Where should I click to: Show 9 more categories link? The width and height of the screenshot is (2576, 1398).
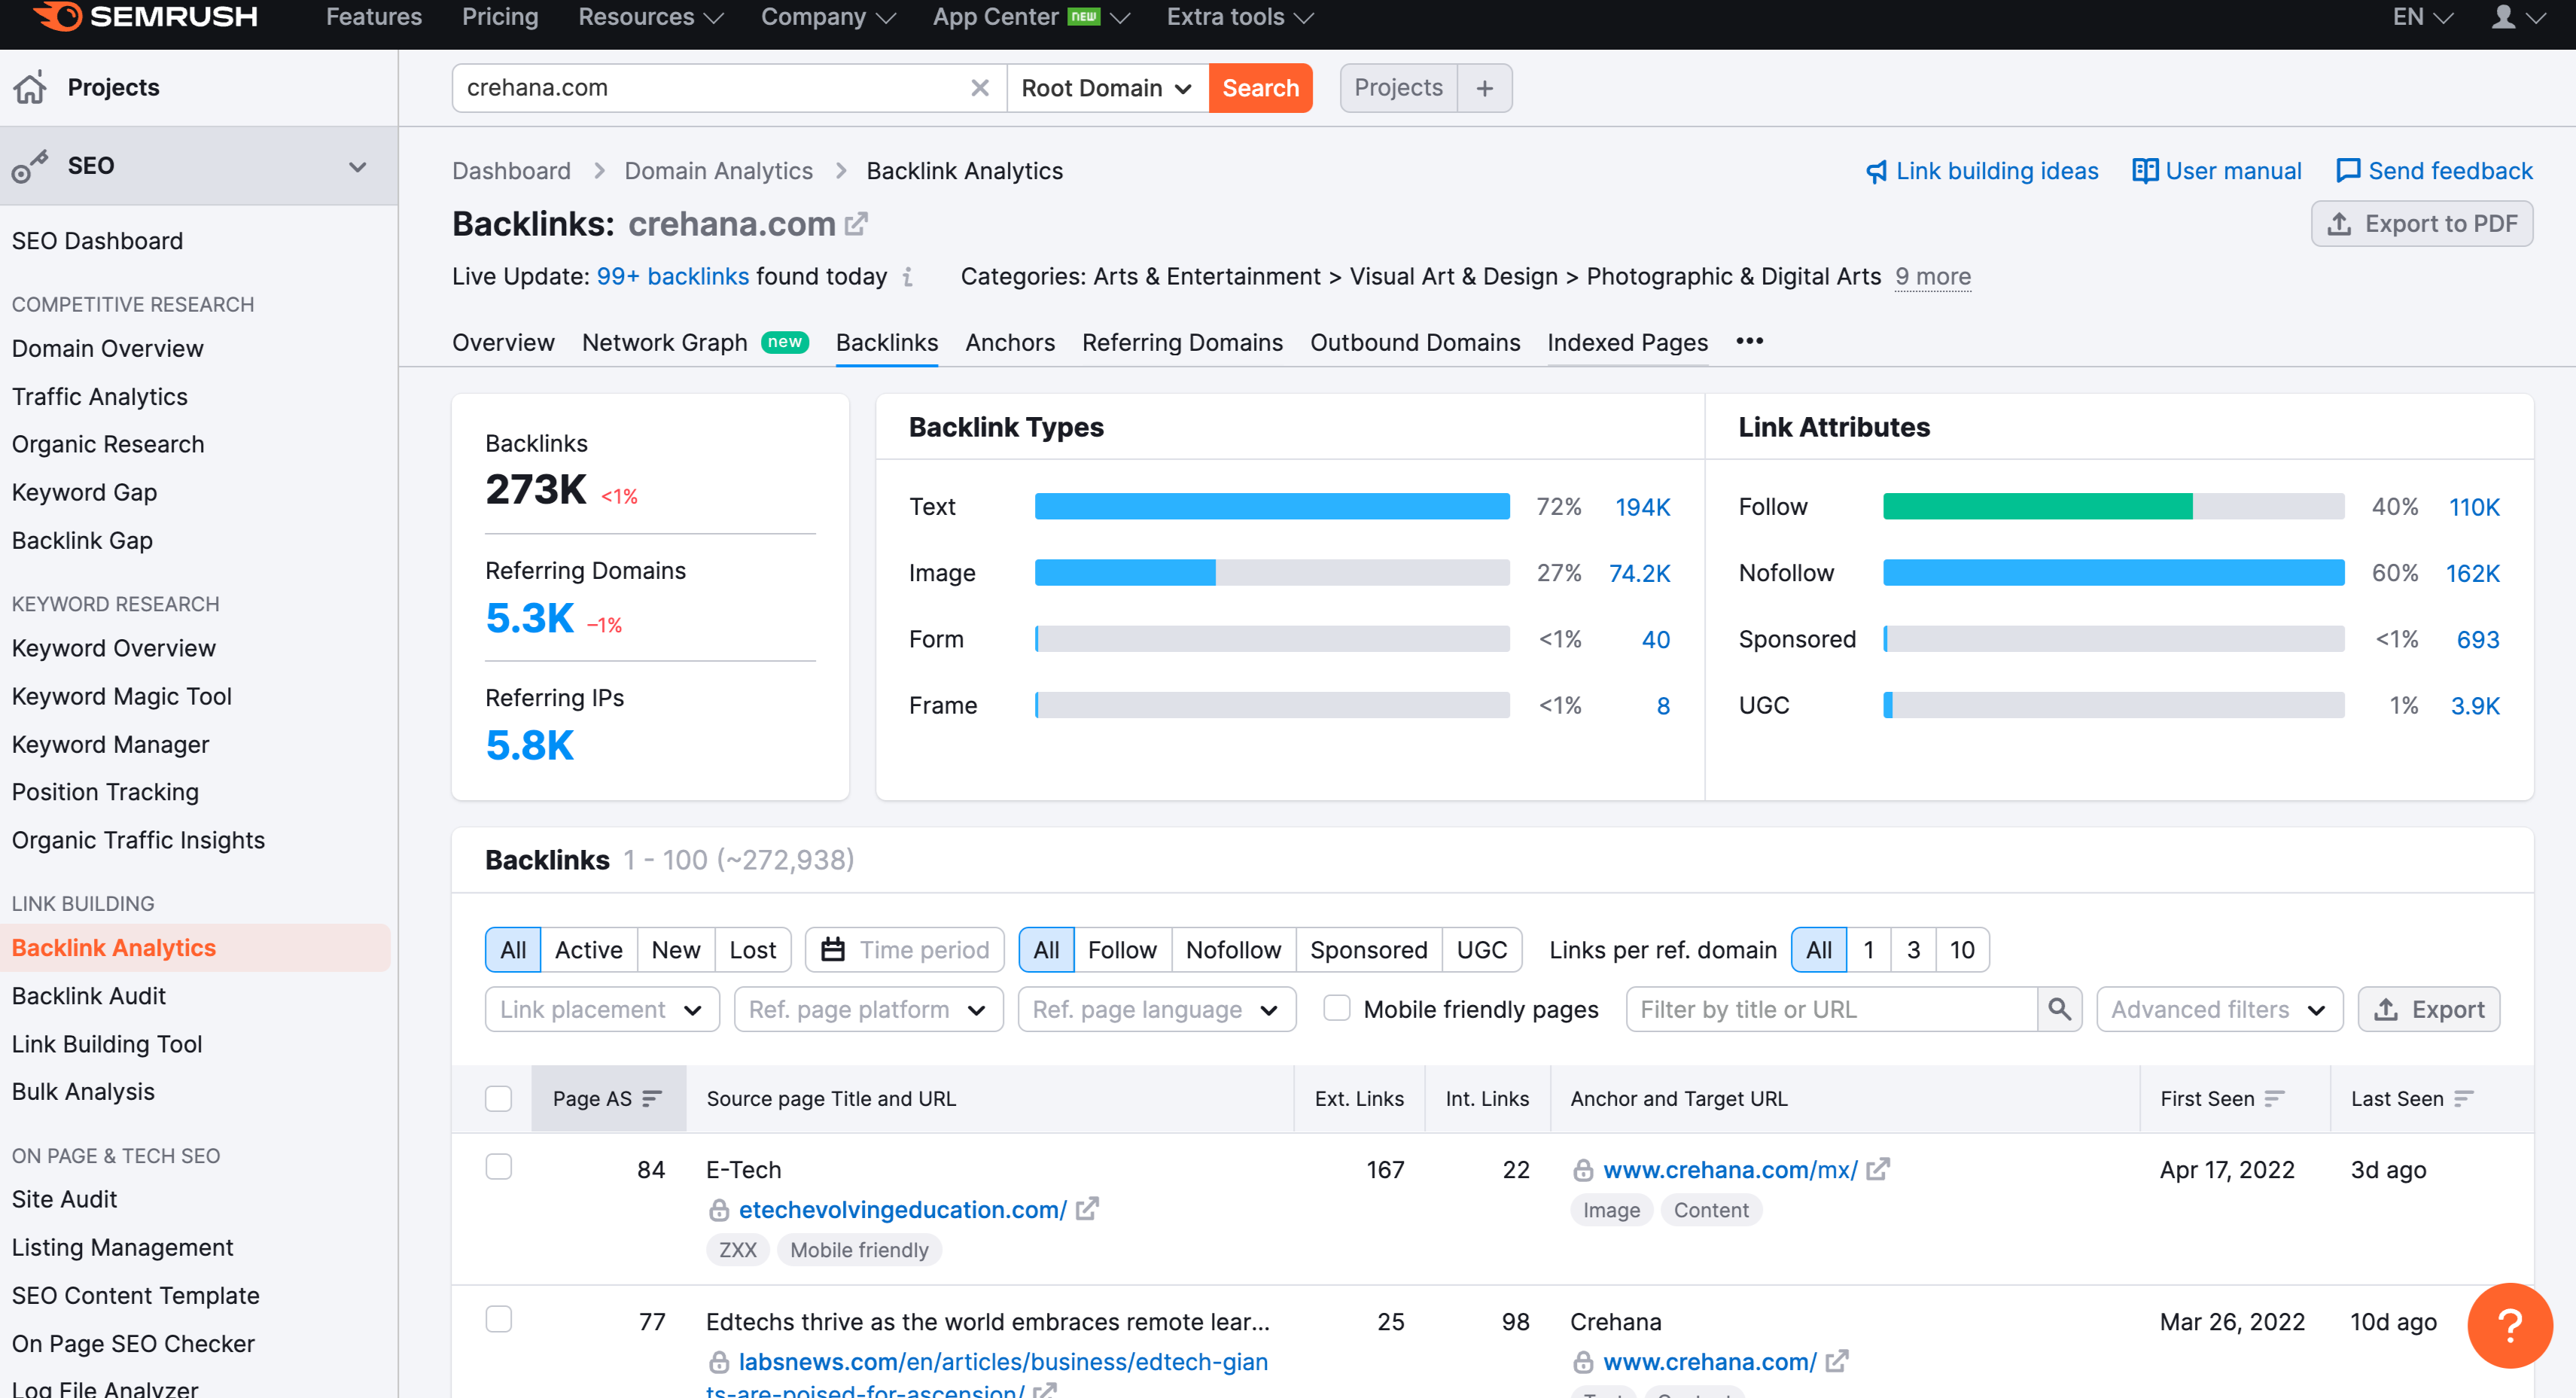[x=1933, y=277]
